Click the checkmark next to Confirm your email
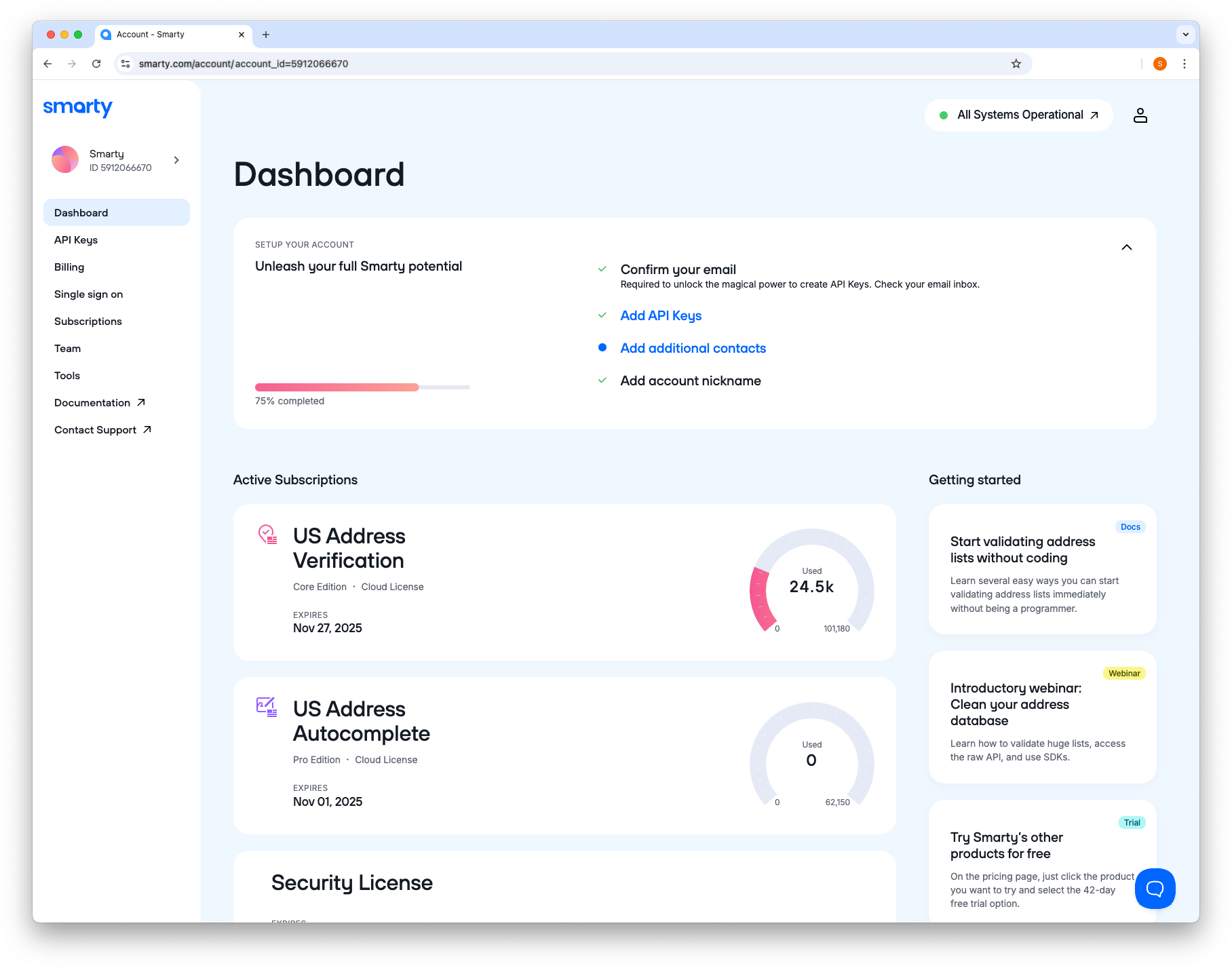The width and height of the screenshot is (1232, 968). (602, 269)
